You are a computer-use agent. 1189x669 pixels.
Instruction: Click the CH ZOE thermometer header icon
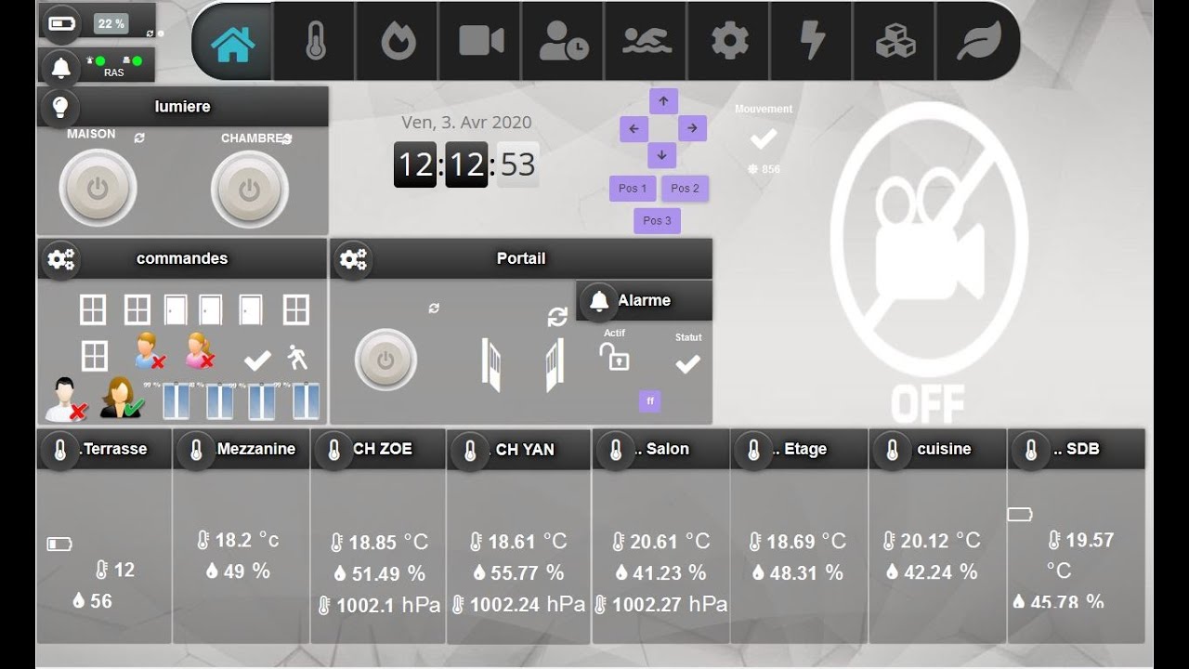click(333, 452)
